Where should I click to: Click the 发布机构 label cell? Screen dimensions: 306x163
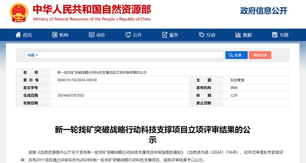click(x=206, y=88)
